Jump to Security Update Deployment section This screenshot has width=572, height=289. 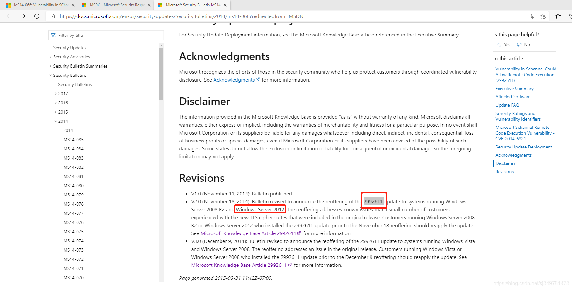[524, 147]
